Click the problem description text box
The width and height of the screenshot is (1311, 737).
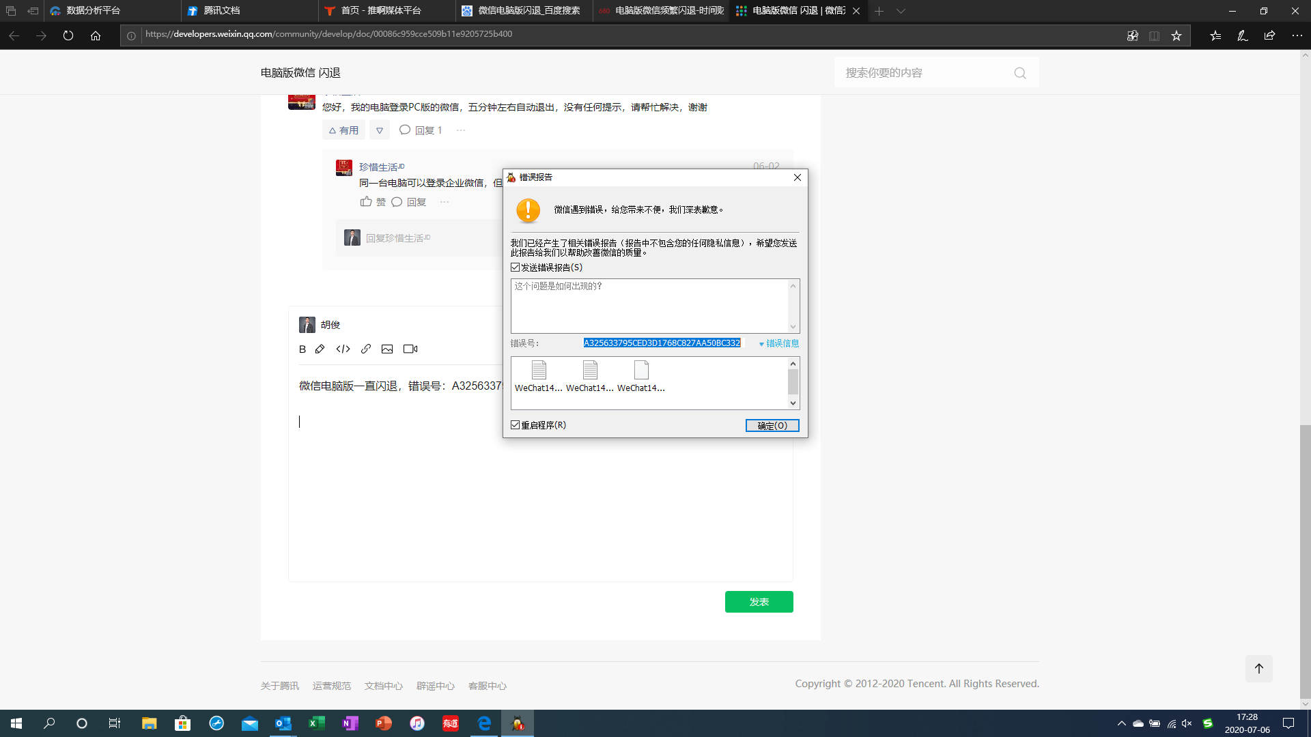click(x=649, y=306)
